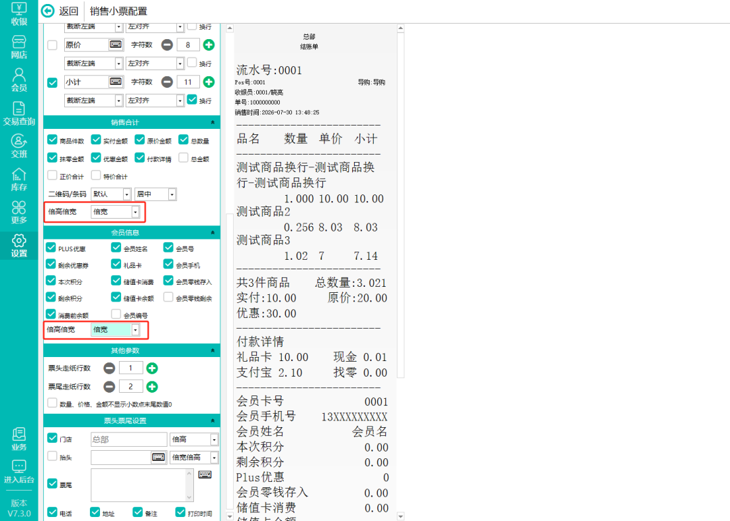
Task: Enable the 总金额 checkbox
Action: [183, 158]
